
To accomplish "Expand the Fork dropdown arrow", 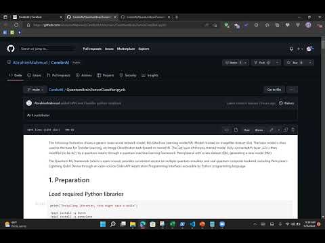I will coord(278,63).
